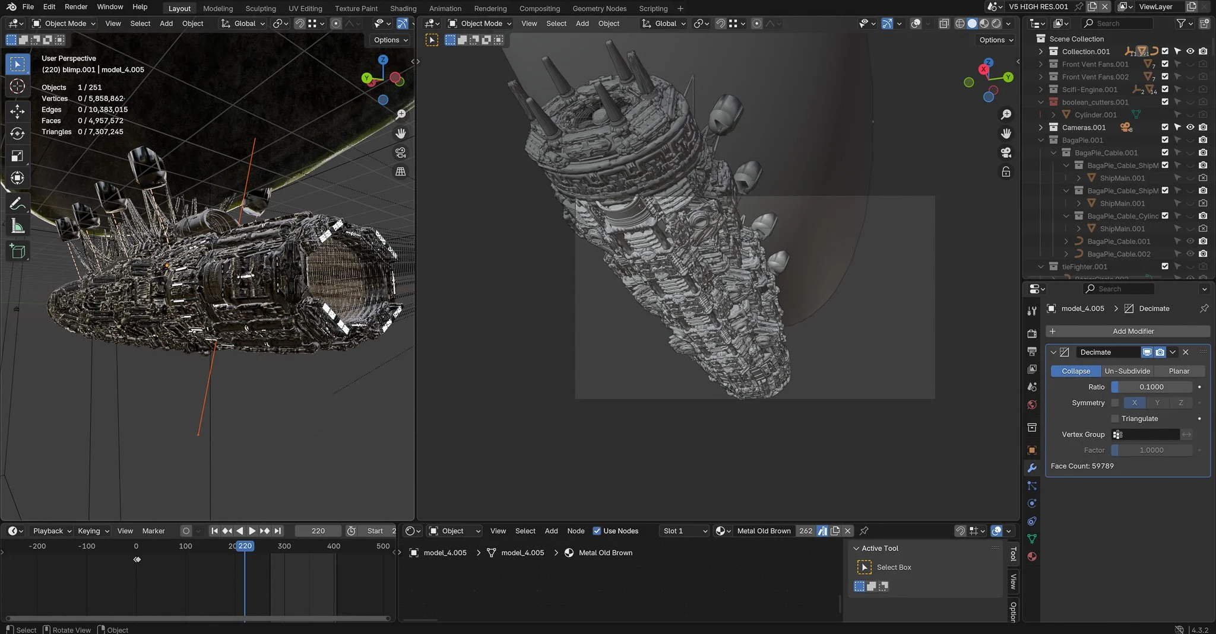Open the Modifiers wrench properties tab
Image resolution: width=1216 pixels, height=634 pixels.
point(1032,468)
